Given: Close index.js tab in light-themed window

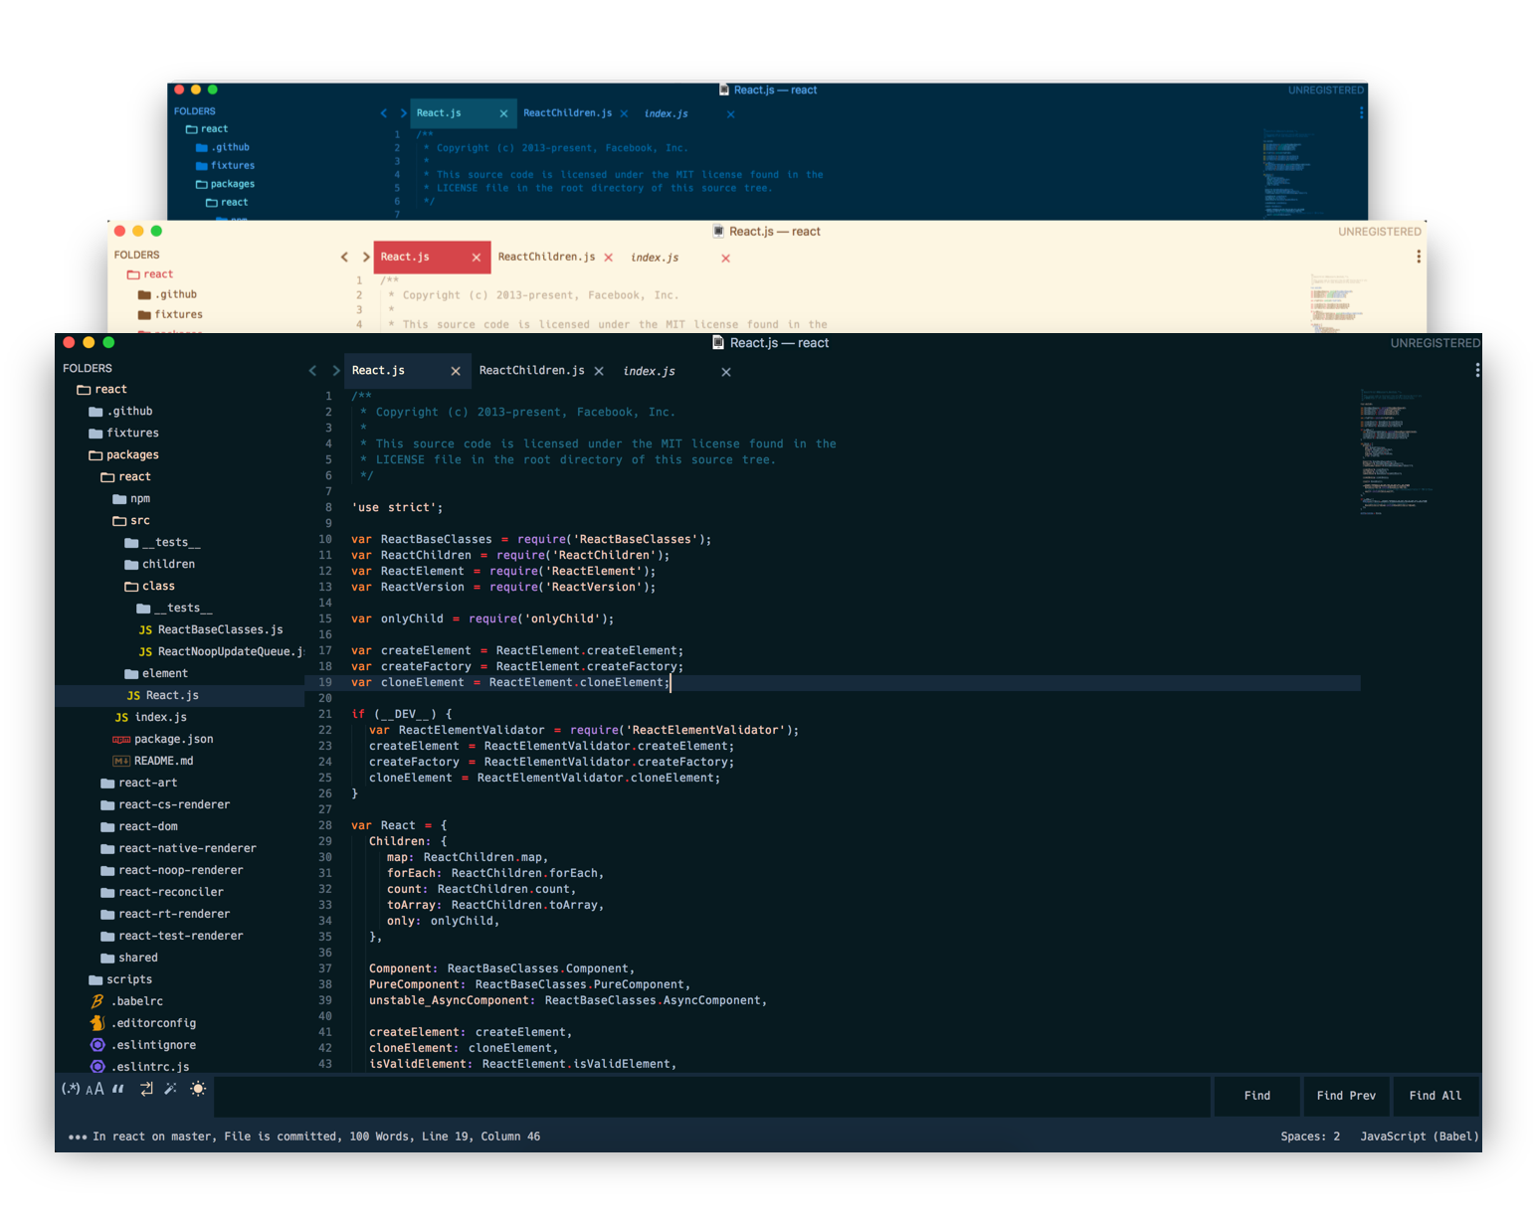Looking at the screenshot, I should coord(726,259).
